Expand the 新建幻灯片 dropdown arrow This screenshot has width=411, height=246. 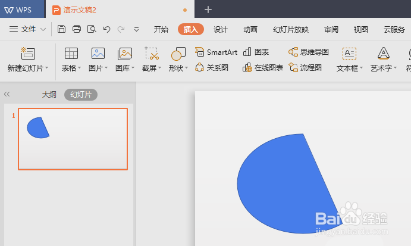(46, 68)
